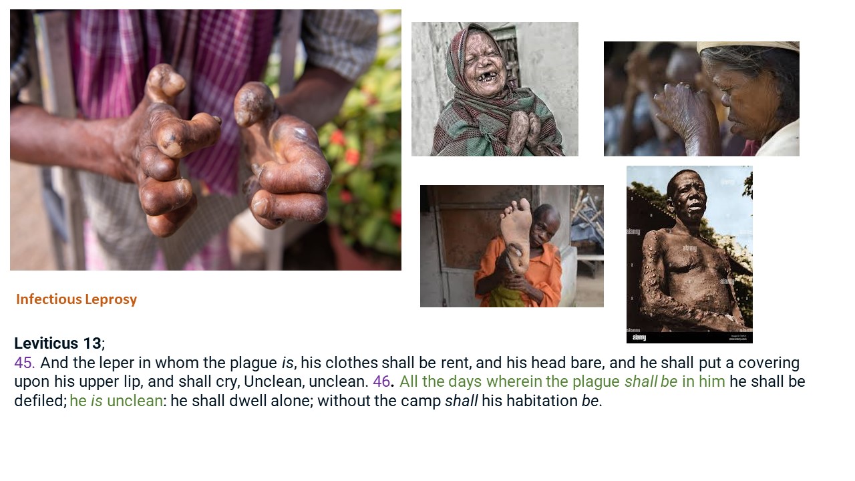The image size is (855, 481).
Task: Select the photo of elderly woman in headscarf
Action: click(x=495, y=89)
